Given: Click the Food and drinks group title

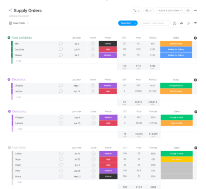Looking at the screenshot, I should coord(22,38).
